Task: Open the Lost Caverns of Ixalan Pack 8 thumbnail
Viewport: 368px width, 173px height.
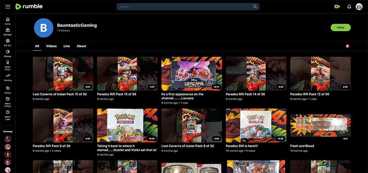Action: coord(191,125)
